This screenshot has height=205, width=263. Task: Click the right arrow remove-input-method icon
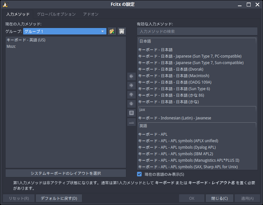pyautogui.click(x=131, y=86)
